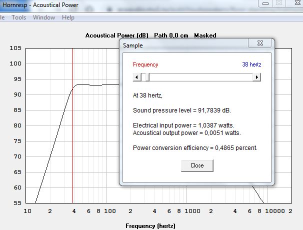Click the right arrow of the frequency scrollbar
This screenshot has width=303, height=230.
pyautogui.click(x=257, y=77)
